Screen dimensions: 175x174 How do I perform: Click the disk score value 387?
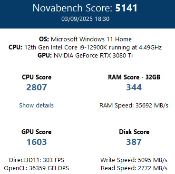pyautogui.click(x=134, y=142)
